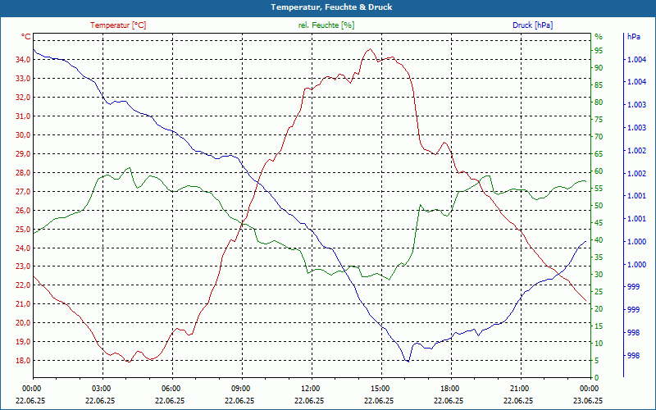Click the 15 humidity axis tick
The image size is (656, 410).
tap(599, 326)
